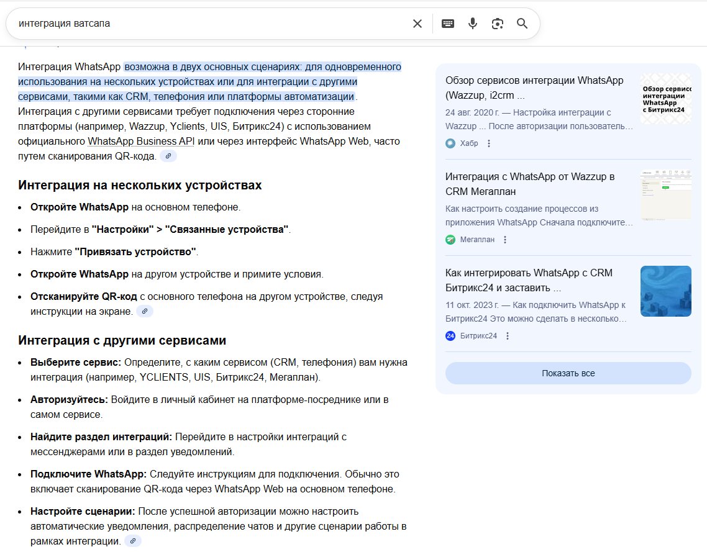
Task: Open the on-screen keyboard input tool
Action: point(448,24)
